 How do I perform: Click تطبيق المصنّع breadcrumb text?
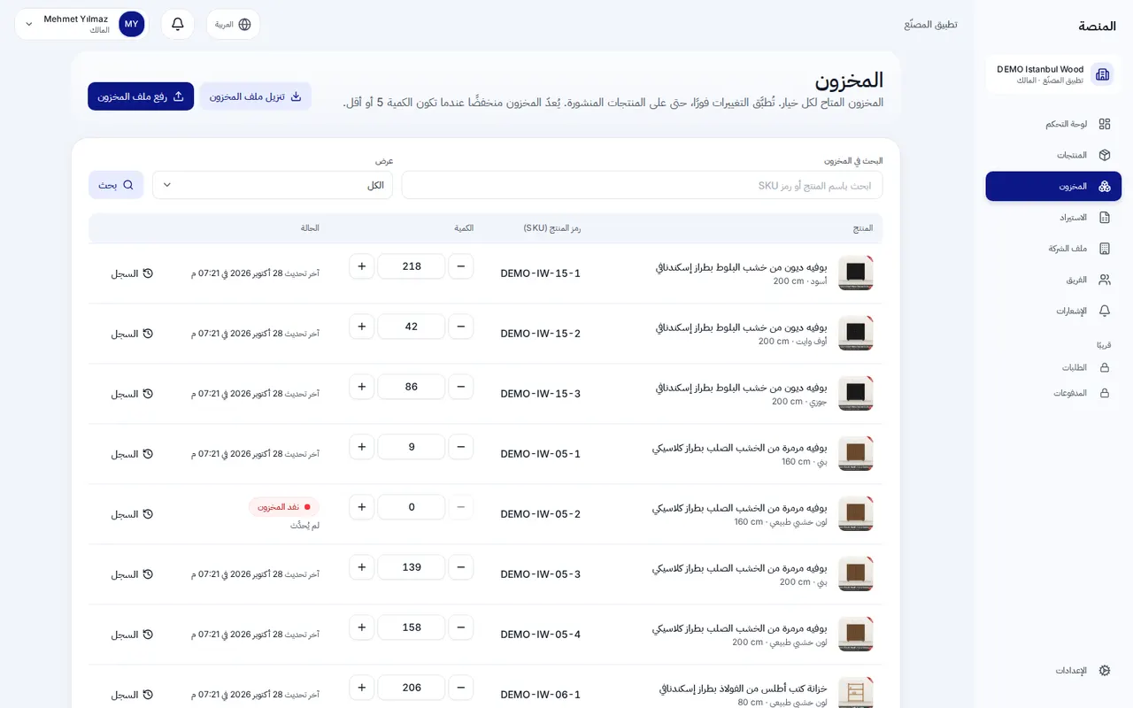tap(931, 24)
